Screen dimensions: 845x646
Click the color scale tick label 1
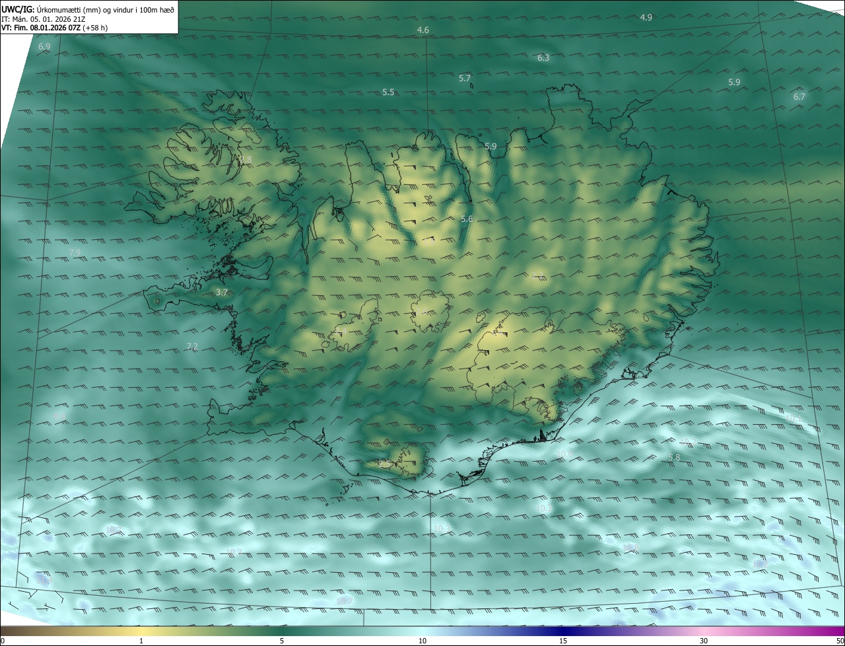[141, 641]
